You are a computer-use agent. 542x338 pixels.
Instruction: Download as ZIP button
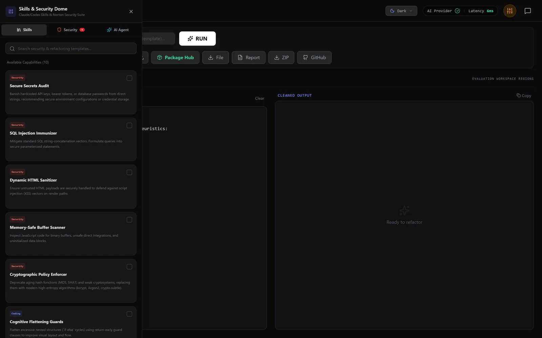281,57
